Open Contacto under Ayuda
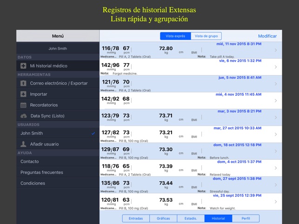This screenshot has width=299, height=224. click(58, 161)
